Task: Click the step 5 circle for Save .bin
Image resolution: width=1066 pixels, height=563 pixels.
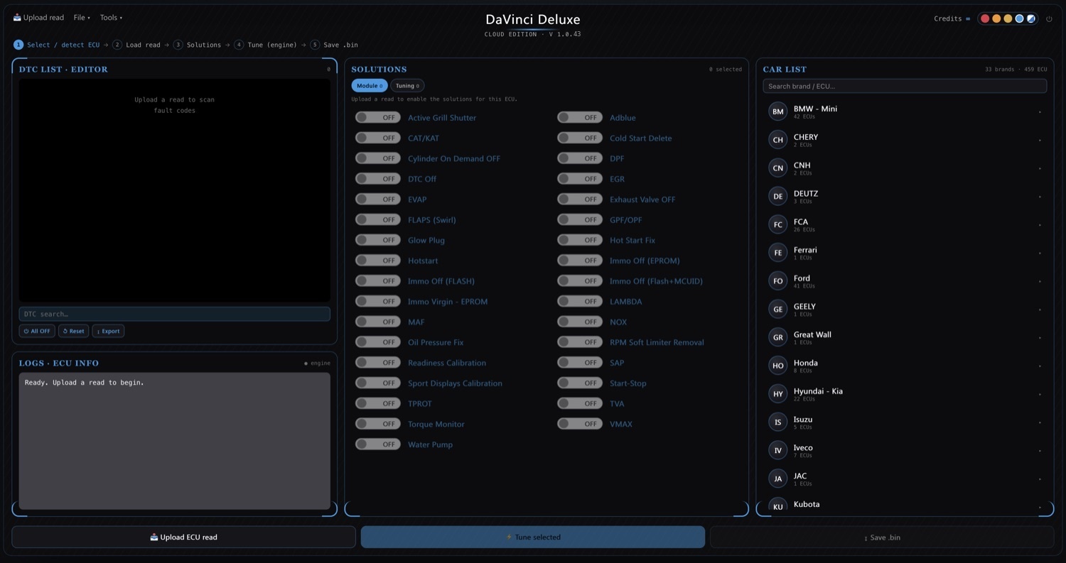Action: (x=315, y=45)
